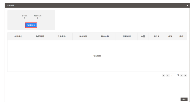Viewport: 193px width, 105px height.
Task: Select the 次卡名称 column header
Action: coord(62,36)
